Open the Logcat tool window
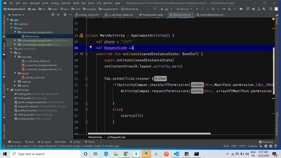Viewport: 281px width, 158px height. [x=44, y=142]
